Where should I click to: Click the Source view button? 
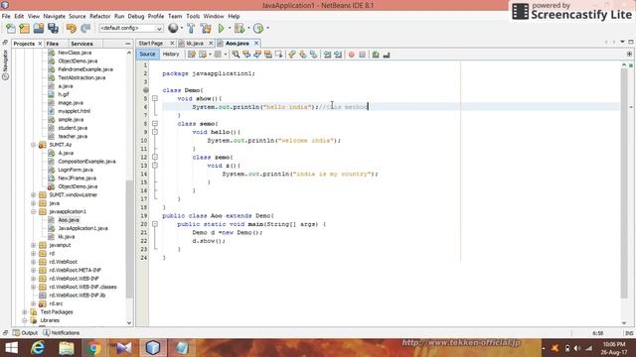click(x=147, y=55)
